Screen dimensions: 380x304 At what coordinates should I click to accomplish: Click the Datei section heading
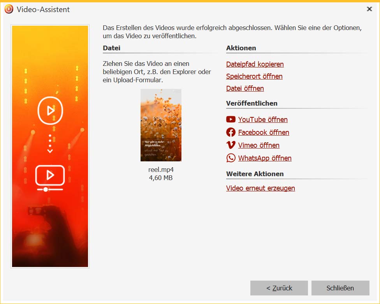[111, 48]
